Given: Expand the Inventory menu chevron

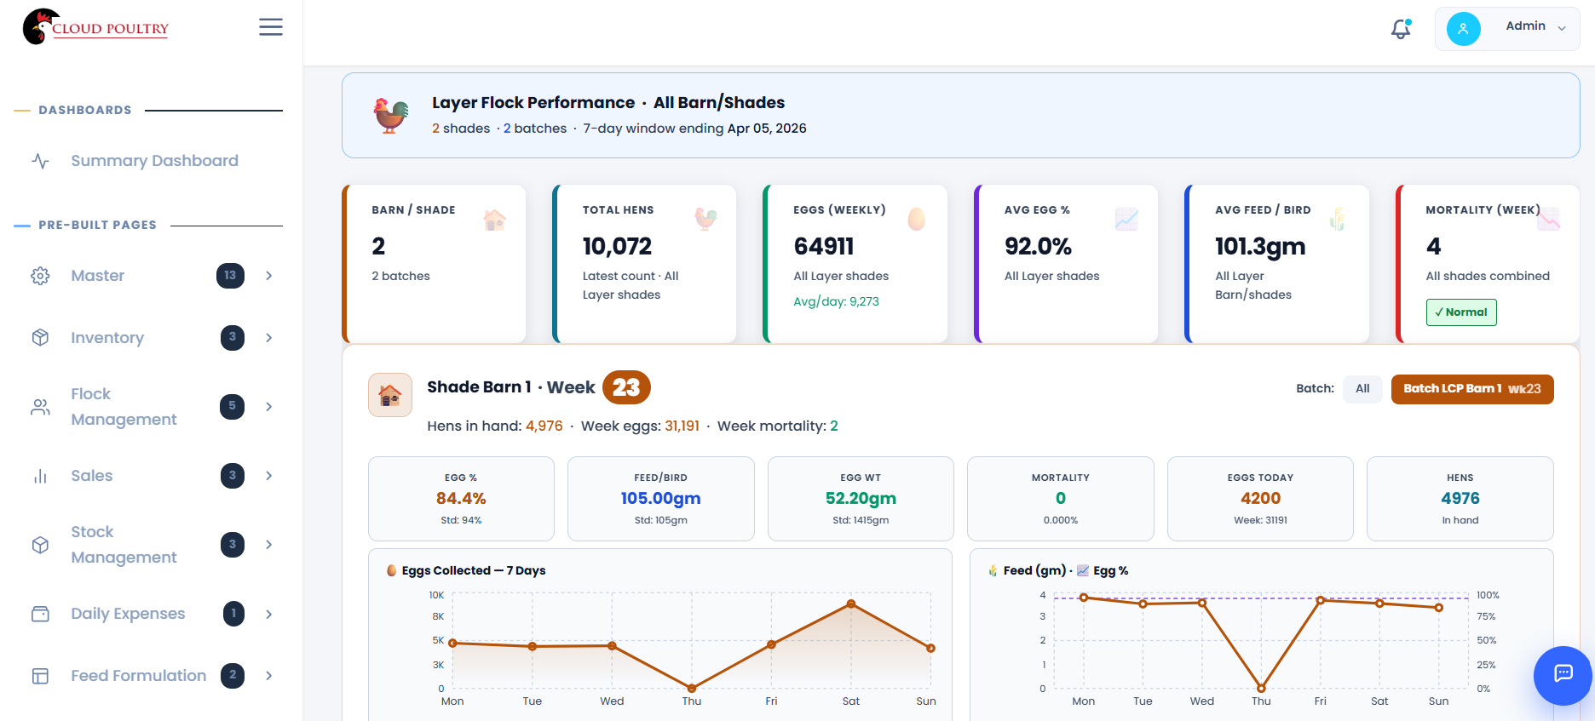Looking at the screenshot, I should [x=269, y=338].
